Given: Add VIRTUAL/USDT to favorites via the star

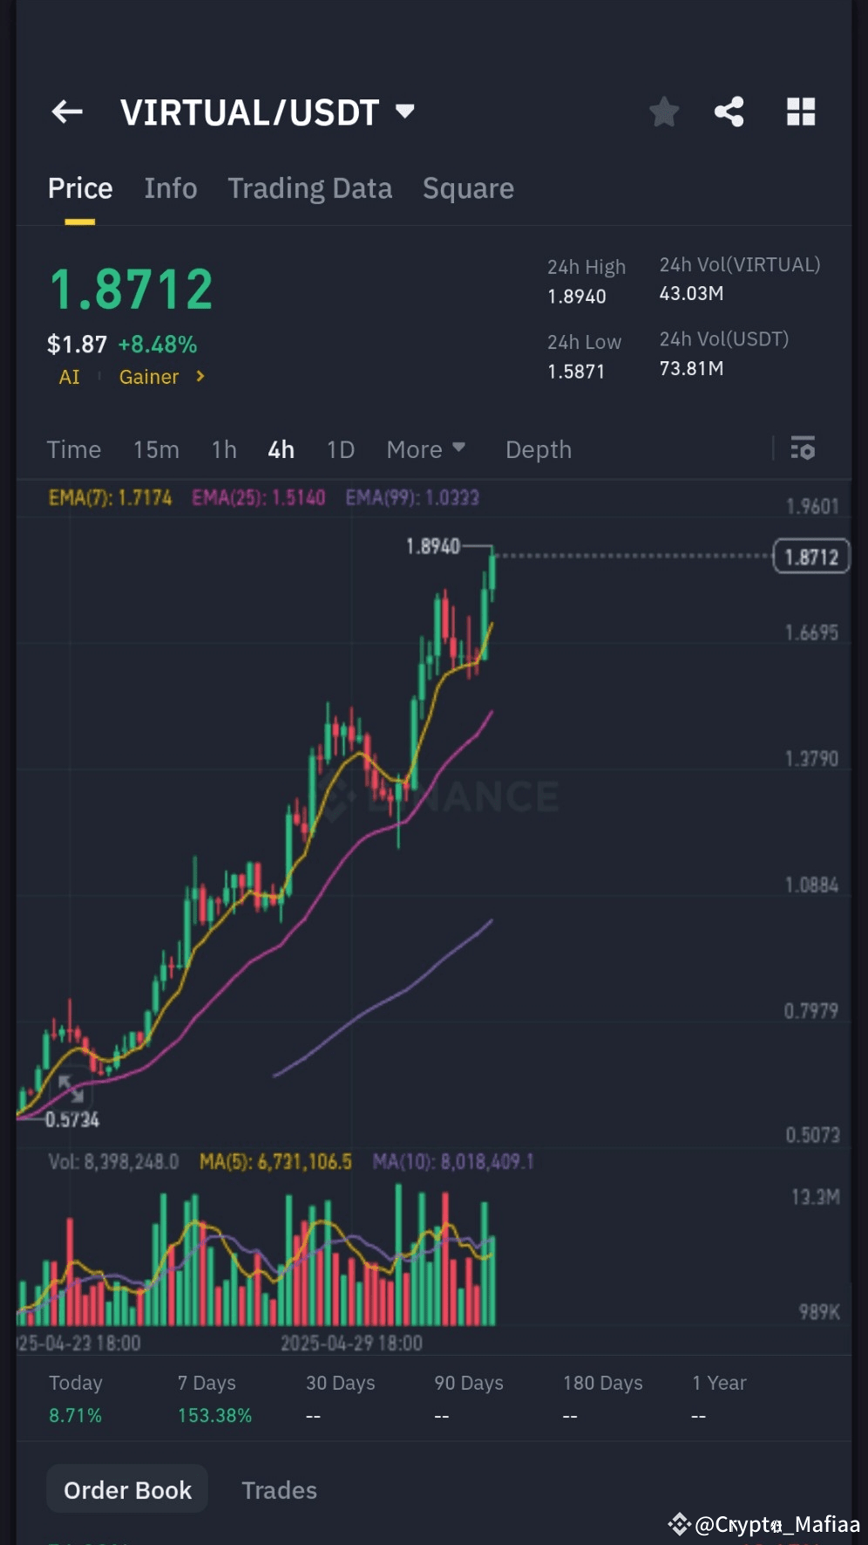Looking at the screenshot, I should (x=664, y=112).
